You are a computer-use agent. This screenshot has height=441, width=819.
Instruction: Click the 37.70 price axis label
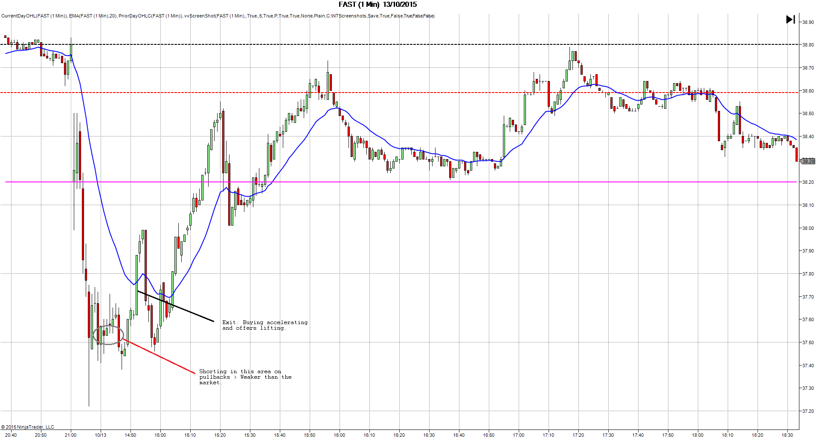pos(808,297)
